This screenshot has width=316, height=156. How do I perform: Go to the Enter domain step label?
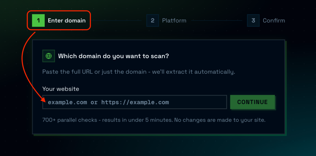[x=67, y=21]
